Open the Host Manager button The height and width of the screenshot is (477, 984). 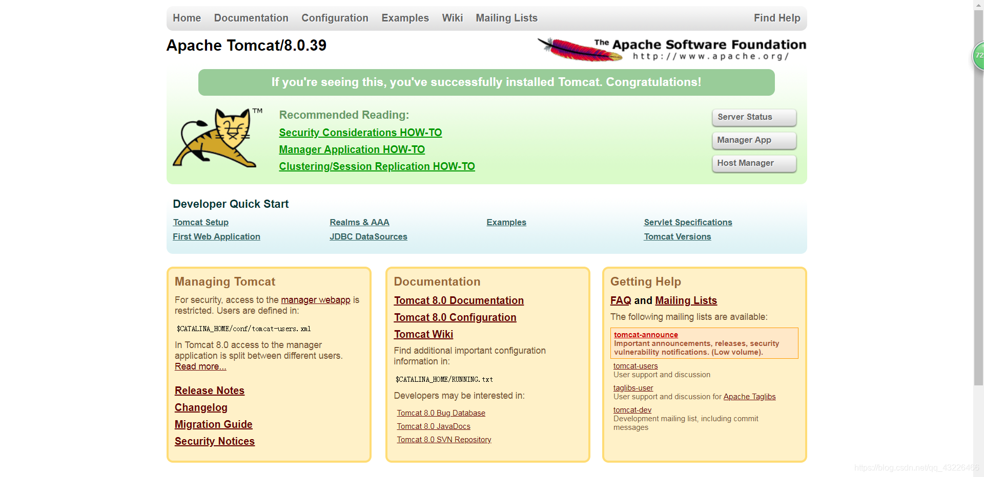[x=754, y=163]
